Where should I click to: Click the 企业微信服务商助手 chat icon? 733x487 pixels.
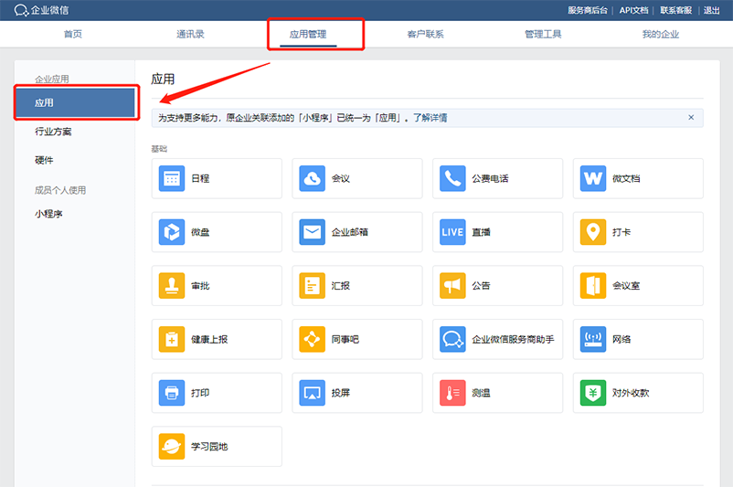[x=452, y=339]
